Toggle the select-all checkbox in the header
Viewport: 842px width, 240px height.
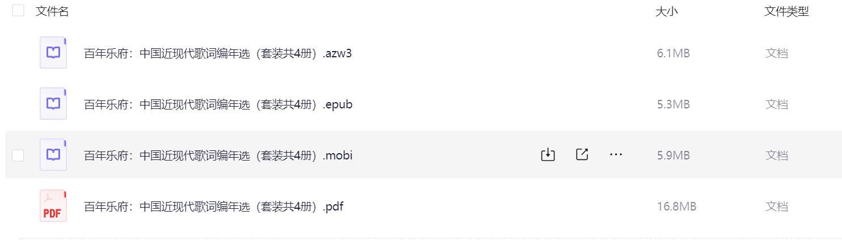[x=18, y=11]
